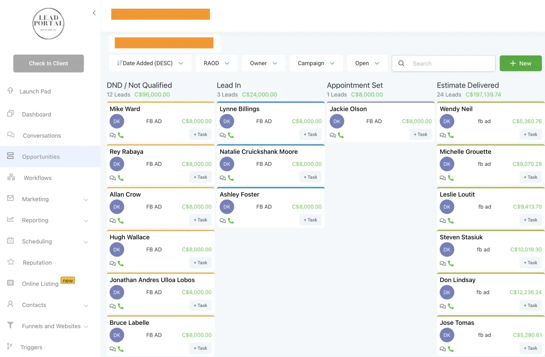The width and height of the screenshot is (545, 357).
Task: Open Launch Pad from the sidebar
Action: (35, 91)
